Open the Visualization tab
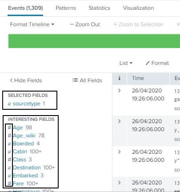The width and height of the screenshot is (180, 192). 139,8
